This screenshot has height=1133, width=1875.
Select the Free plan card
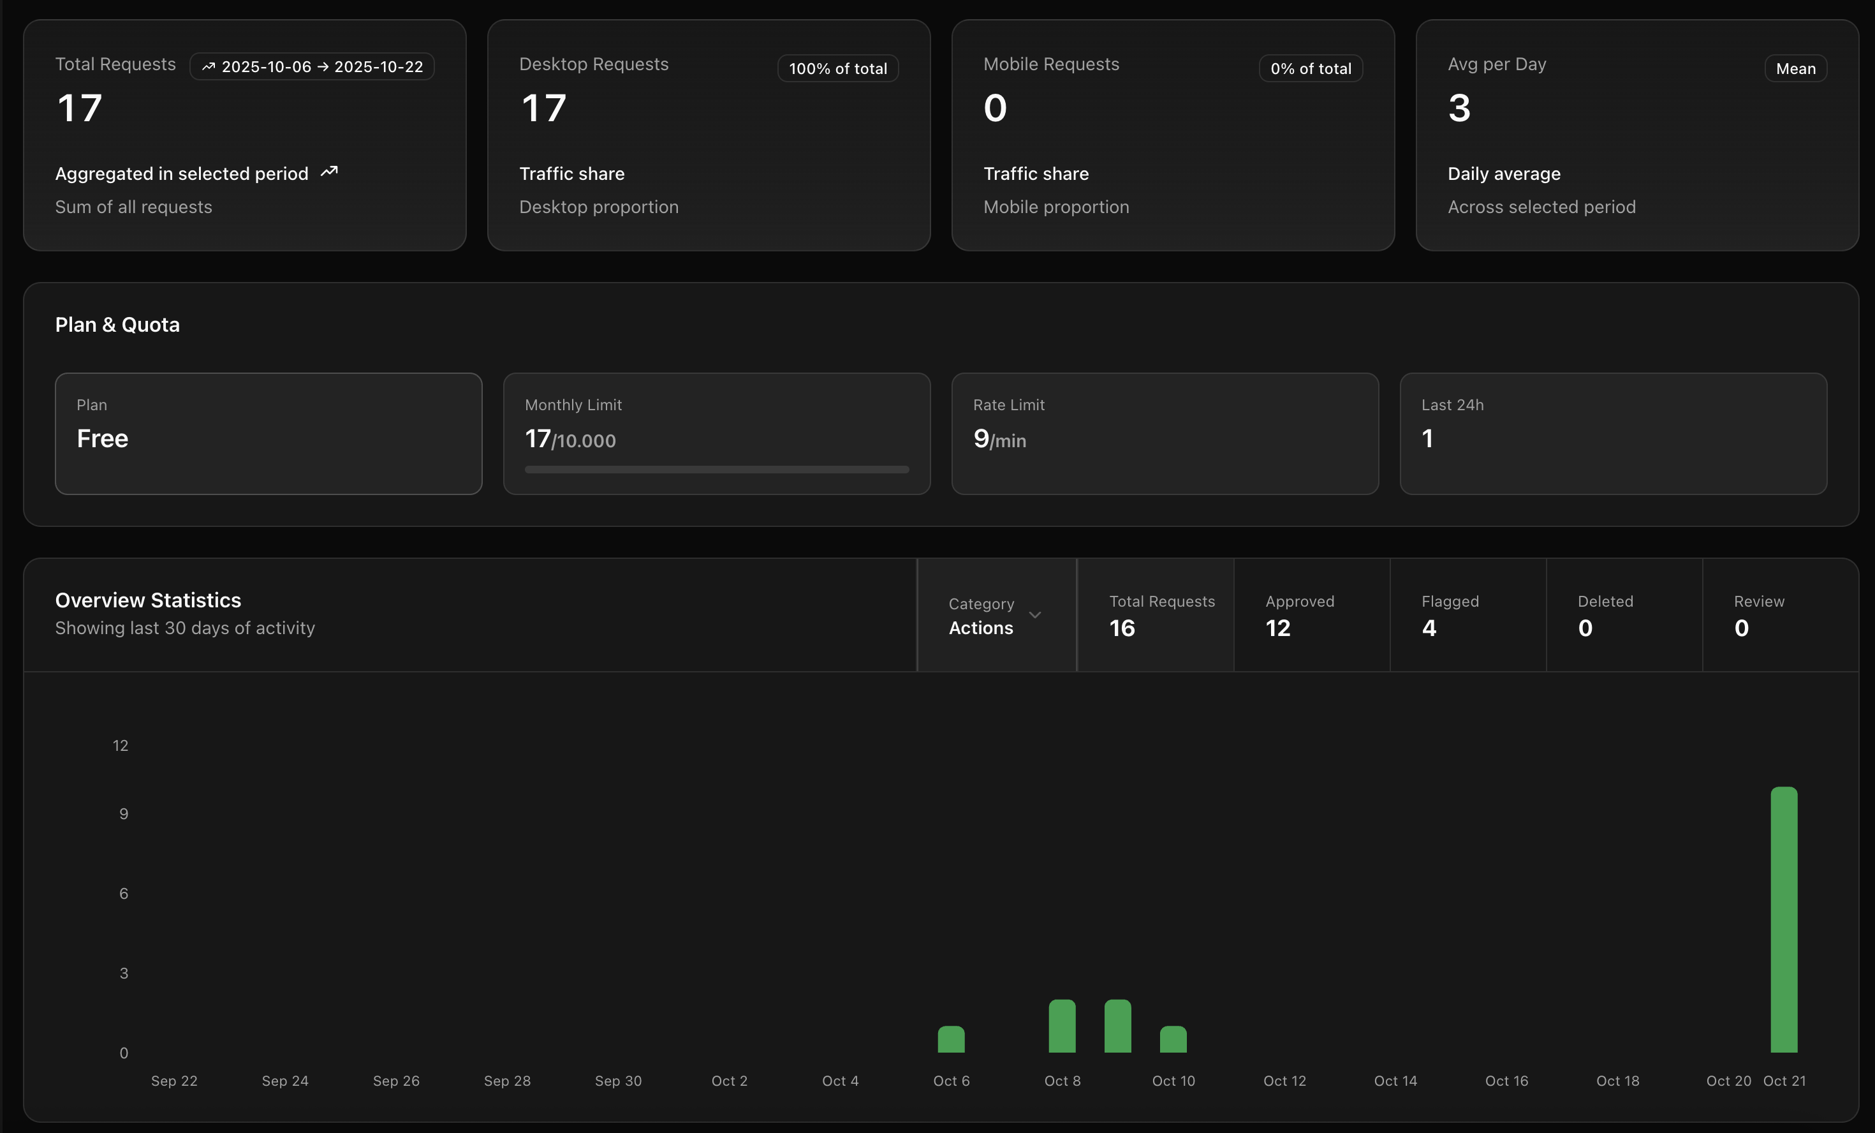coord(268,433)
